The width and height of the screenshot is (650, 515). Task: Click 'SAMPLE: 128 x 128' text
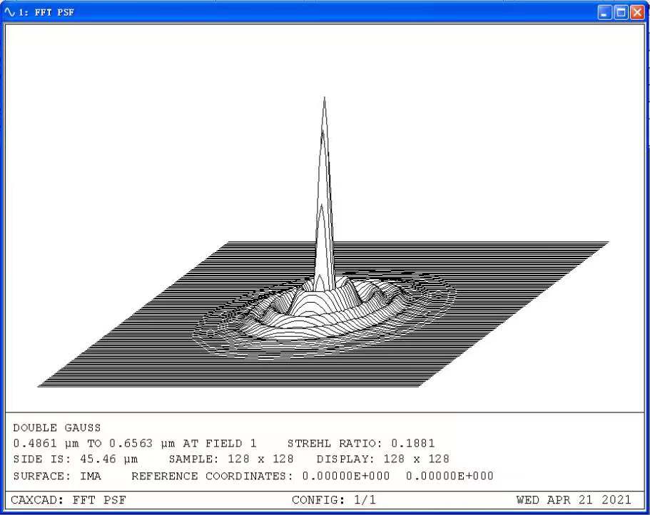coord(231,459)
